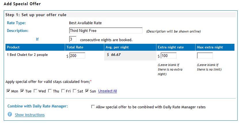Click the Avg. per night column header

click(x=130, y=47)
